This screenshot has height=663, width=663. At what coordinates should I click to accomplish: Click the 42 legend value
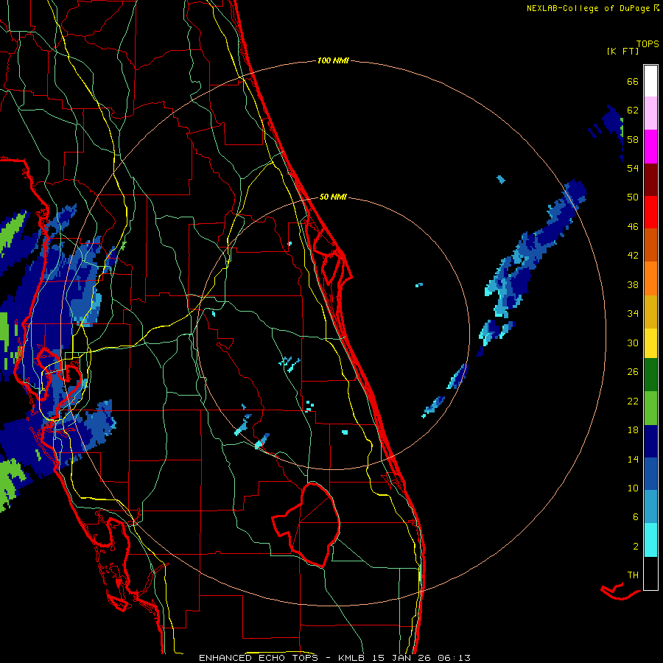[633, 256]
